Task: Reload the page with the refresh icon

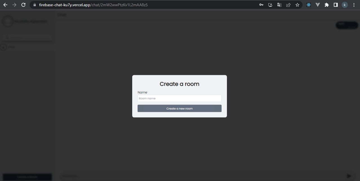Action: click(23, 5)
